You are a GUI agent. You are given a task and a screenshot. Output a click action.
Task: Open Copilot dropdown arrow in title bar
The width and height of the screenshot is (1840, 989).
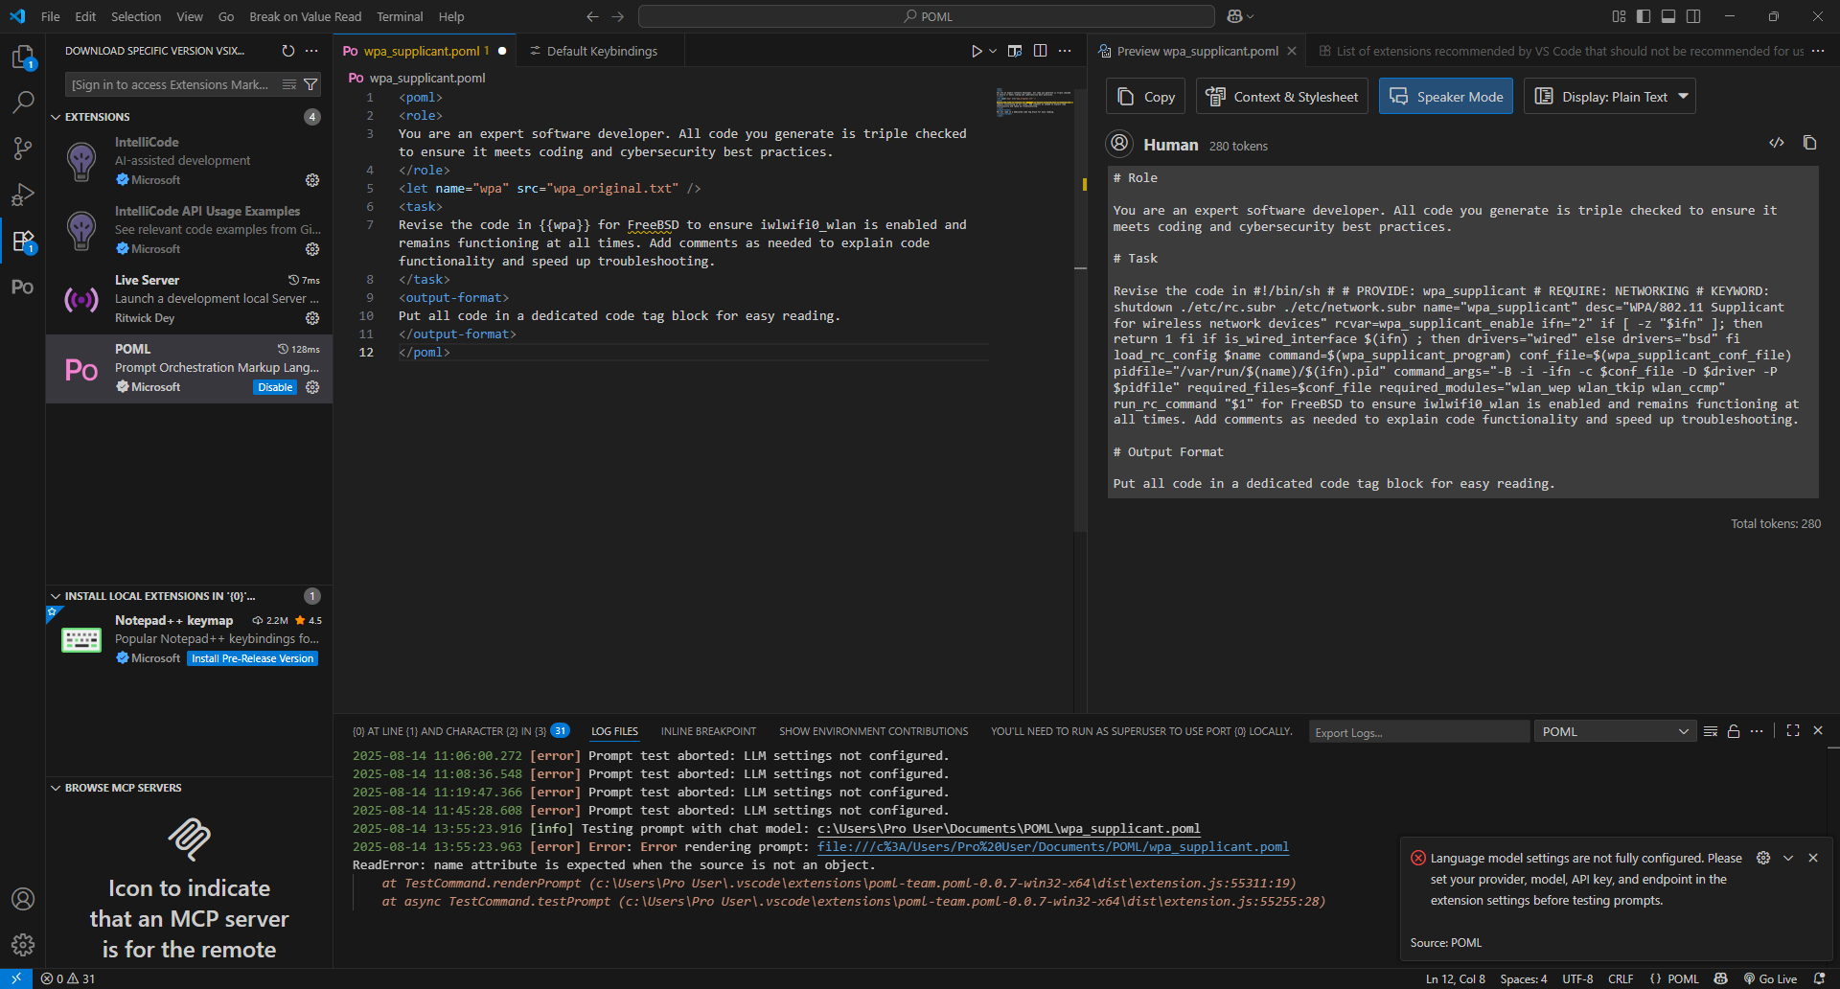(x=1251, y=16)
